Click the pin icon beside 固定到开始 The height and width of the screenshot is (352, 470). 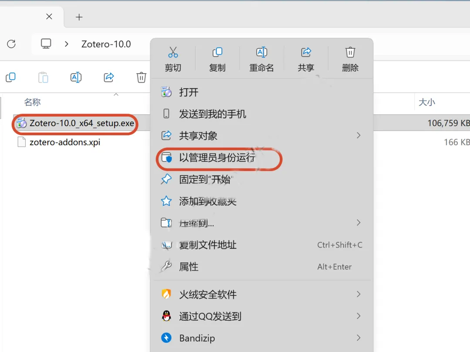click(x=166, y=179)
